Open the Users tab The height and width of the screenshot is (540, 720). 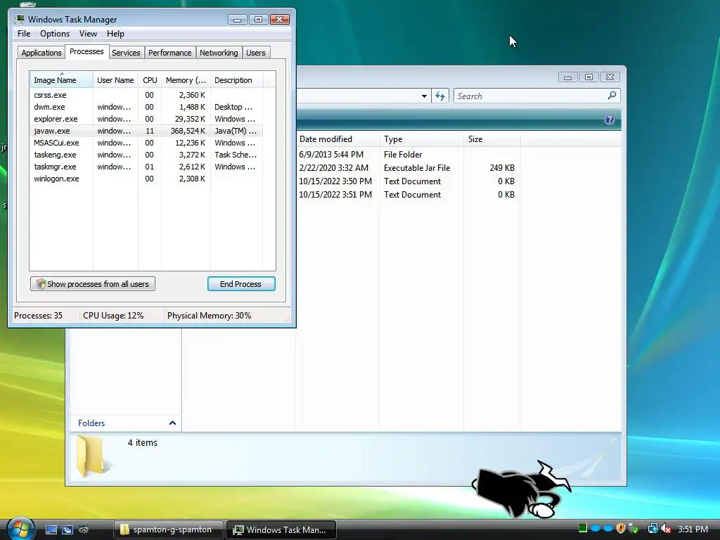tap(256, 53)
